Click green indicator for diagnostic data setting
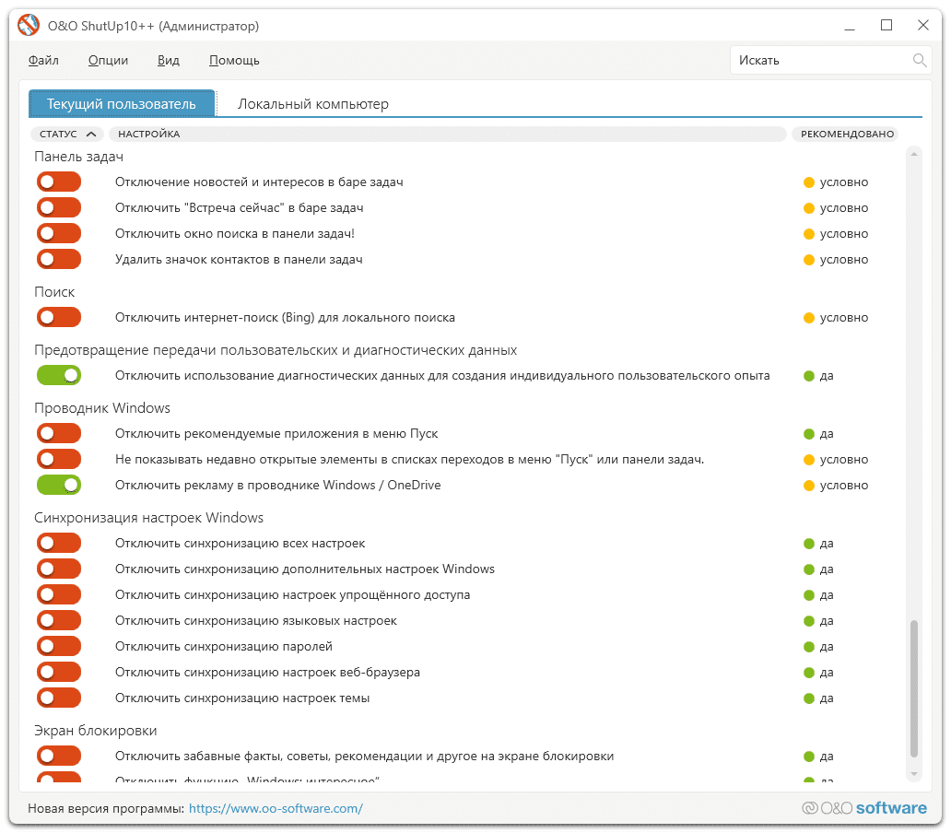 click(x=809, y=376)
